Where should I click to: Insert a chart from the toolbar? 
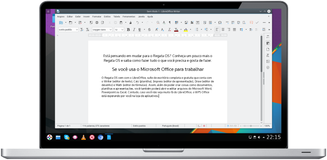coord(192,22)
